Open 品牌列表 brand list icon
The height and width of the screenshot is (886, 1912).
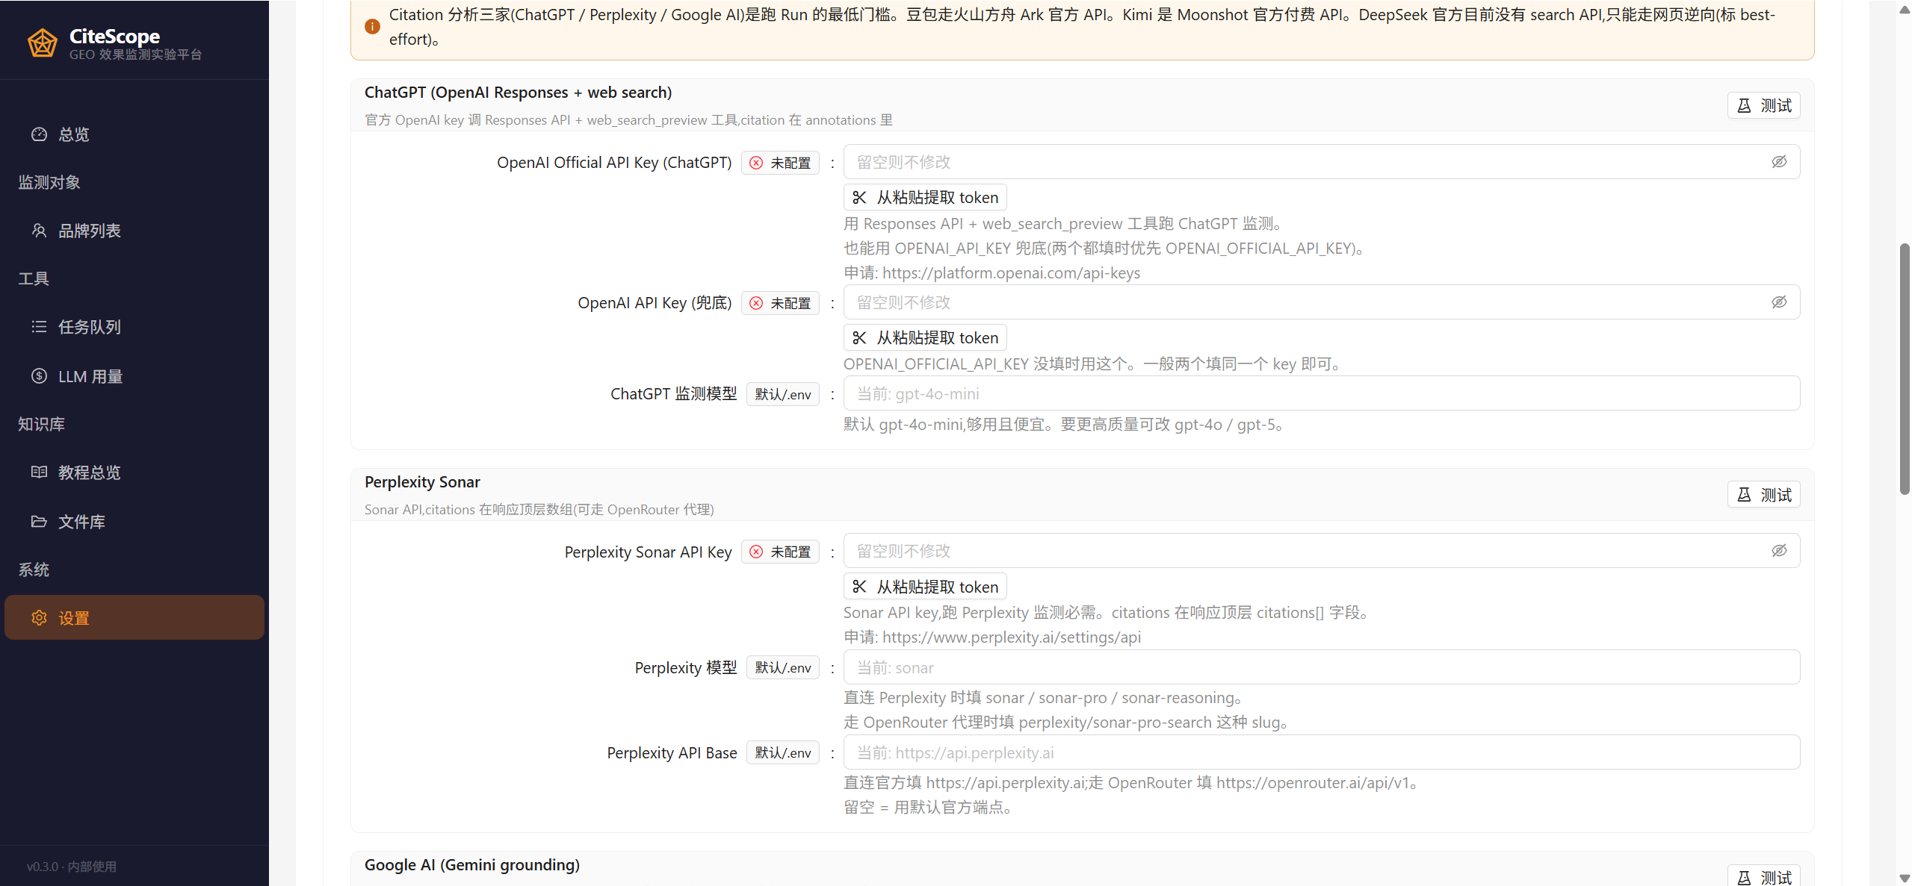39,231
